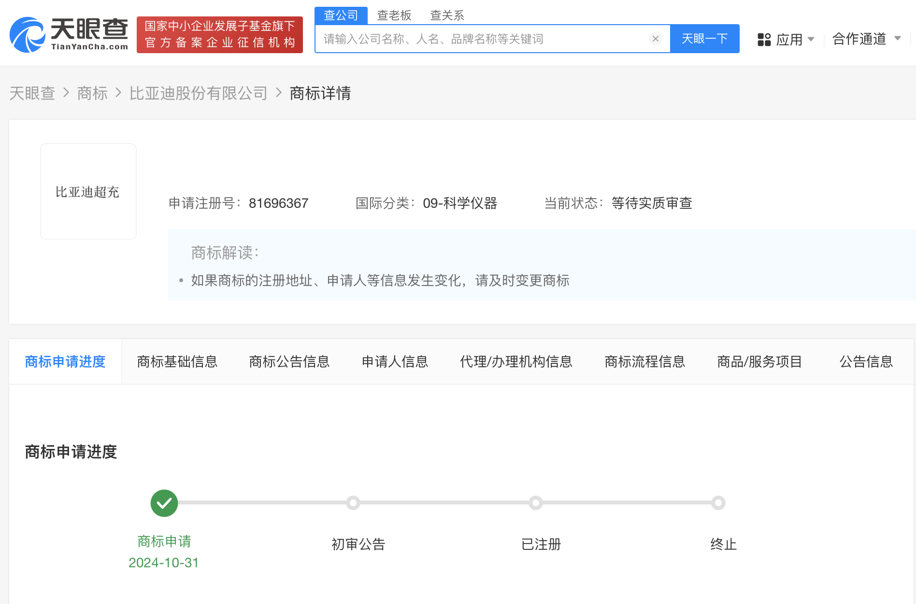Expand the 合作通道 dropdown menu

pos(866,39)
